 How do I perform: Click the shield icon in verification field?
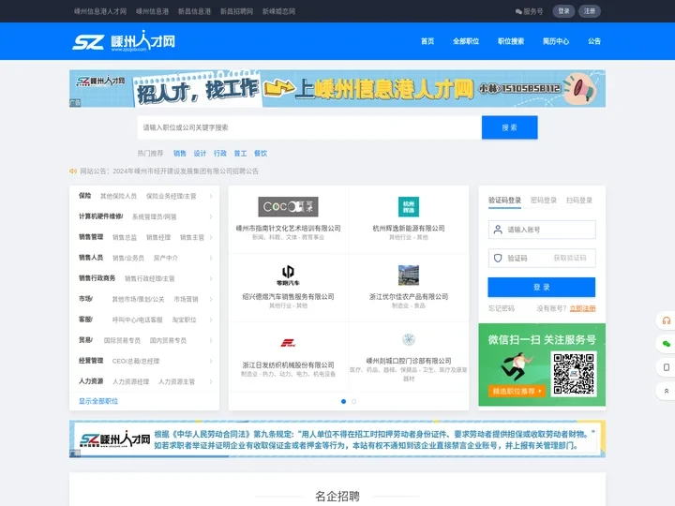tap(498, 259)
